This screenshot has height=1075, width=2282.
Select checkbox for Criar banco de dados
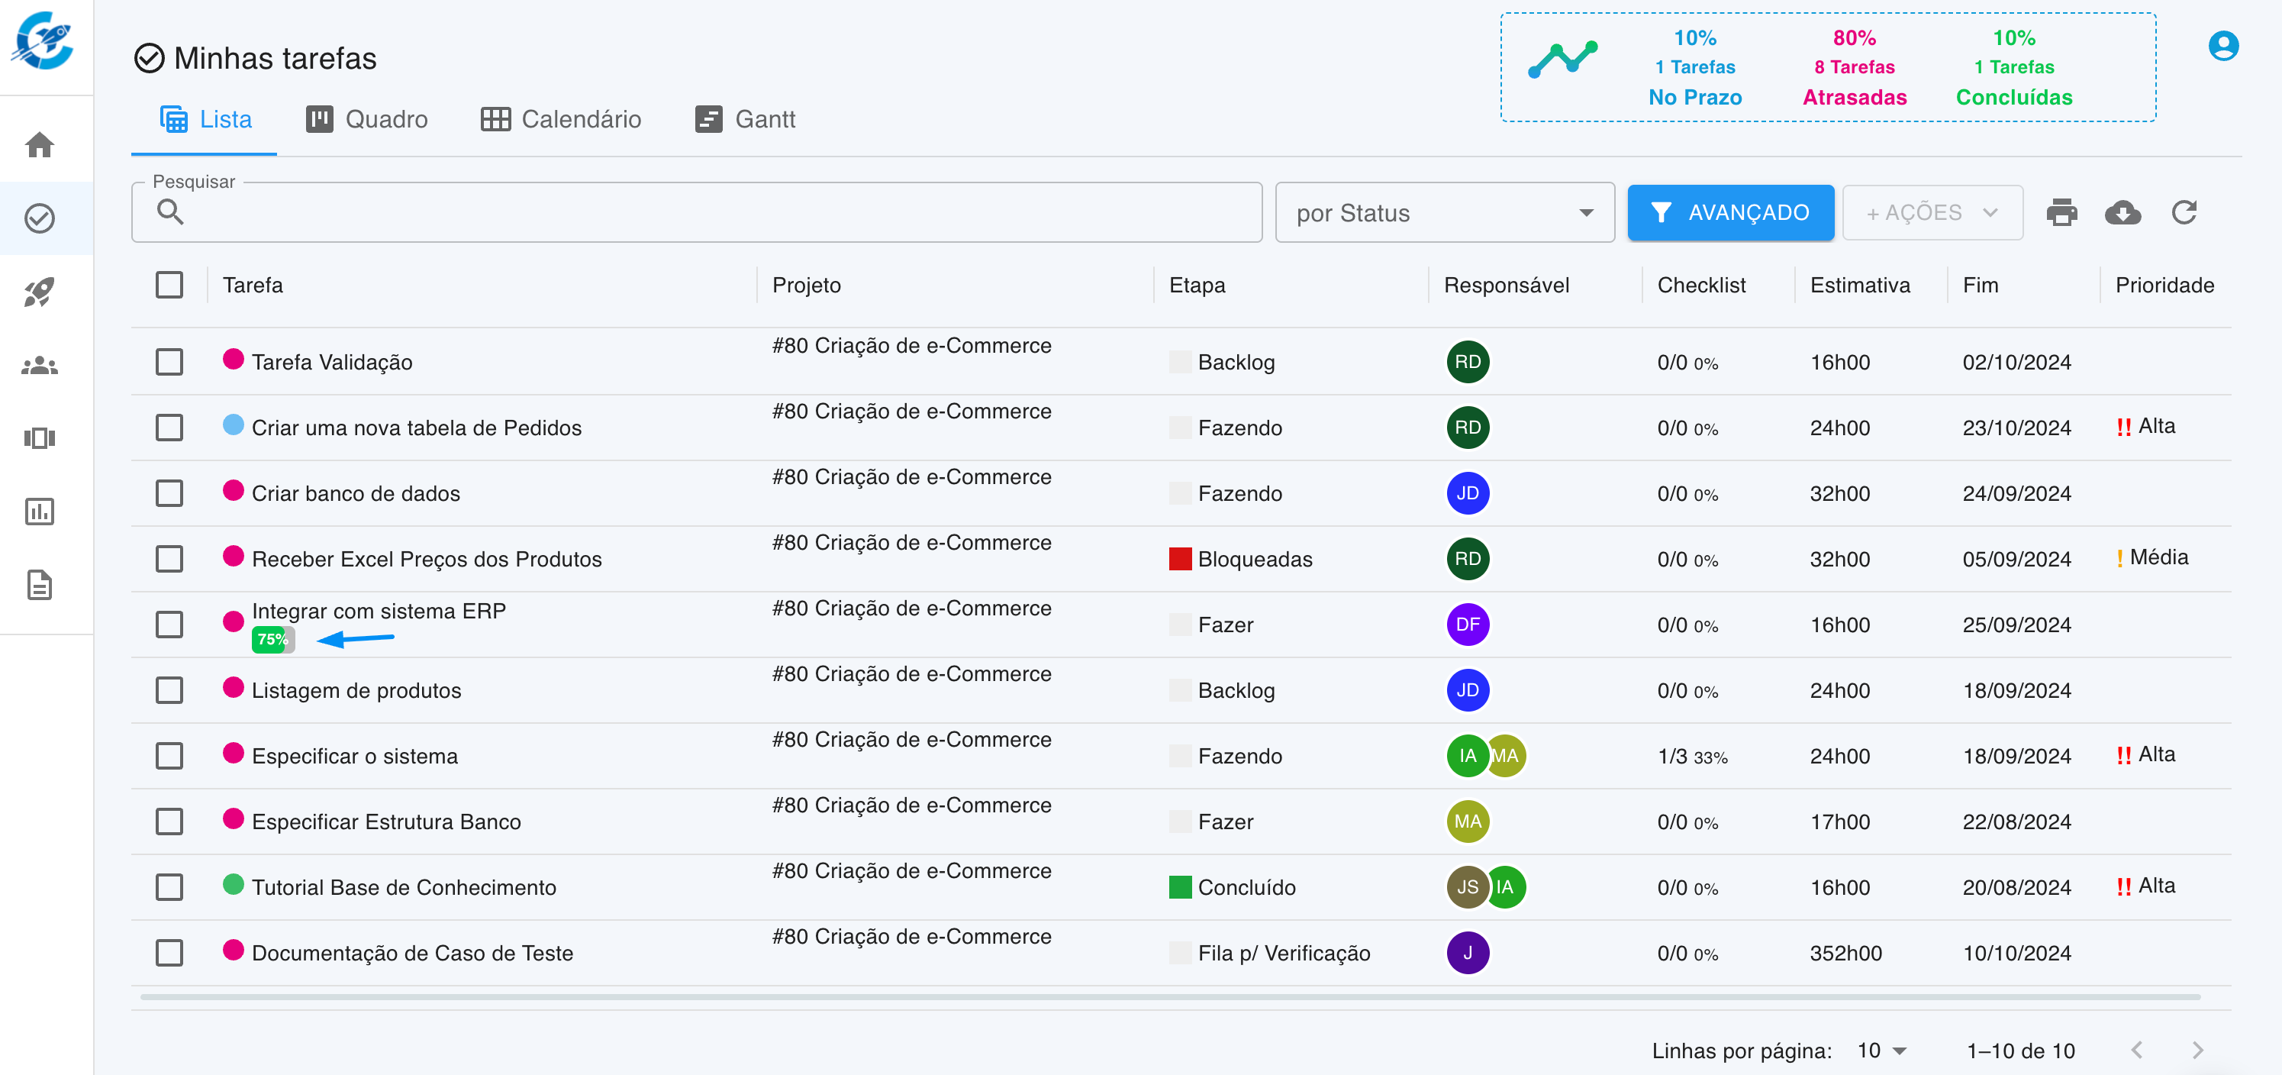(x=169, y=492)
